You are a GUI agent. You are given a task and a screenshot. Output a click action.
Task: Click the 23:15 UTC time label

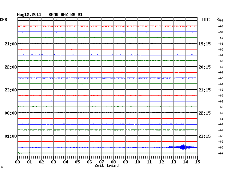point(205,136)
